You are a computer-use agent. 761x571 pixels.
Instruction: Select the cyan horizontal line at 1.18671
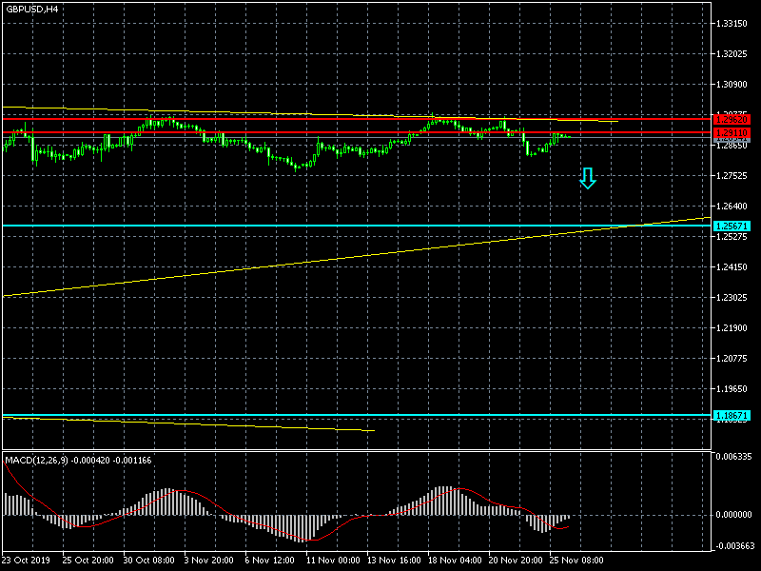tap(285, 415)
